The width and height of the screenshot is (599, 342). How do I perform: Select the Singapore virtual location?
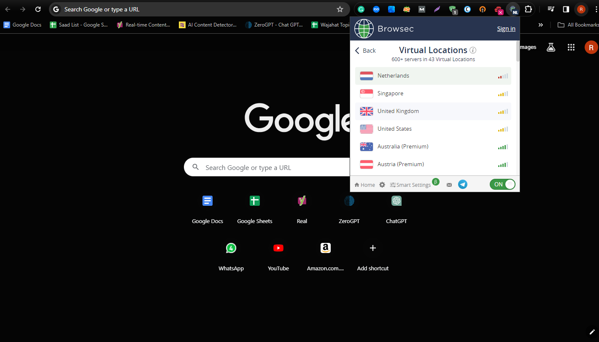[x=433, y=94]
